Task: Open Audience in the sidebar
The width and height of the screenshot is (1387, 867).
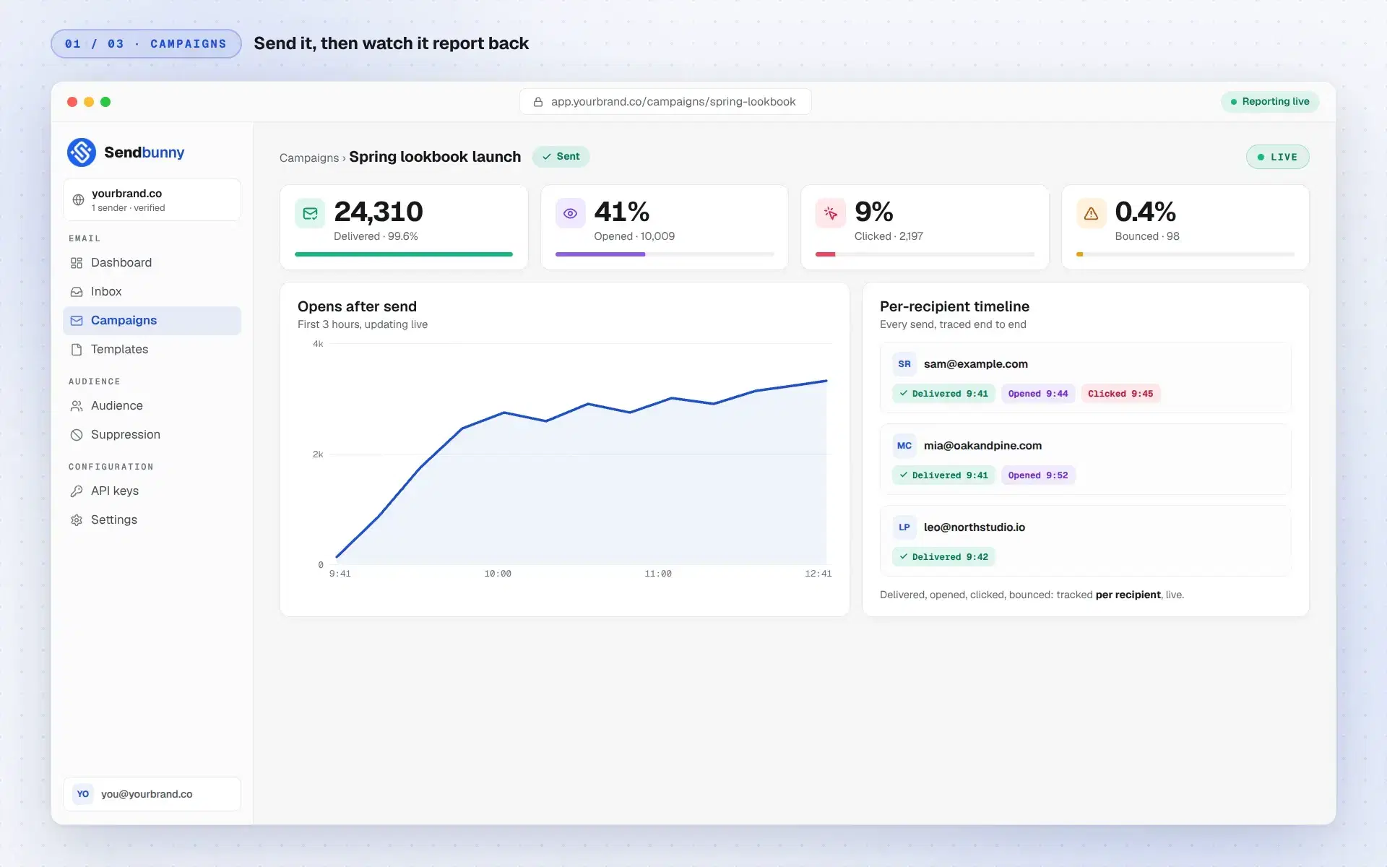Action: pyautogui.click(x=152, y=406)
